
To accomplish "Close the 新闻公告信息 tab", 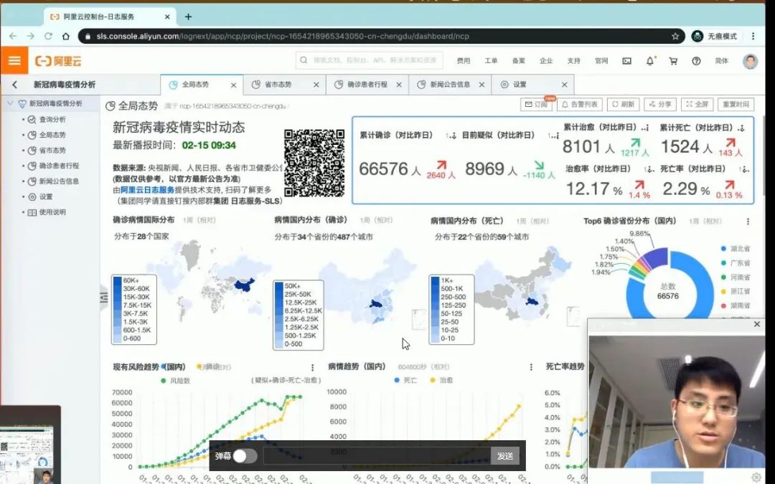I will pos(482,85).
